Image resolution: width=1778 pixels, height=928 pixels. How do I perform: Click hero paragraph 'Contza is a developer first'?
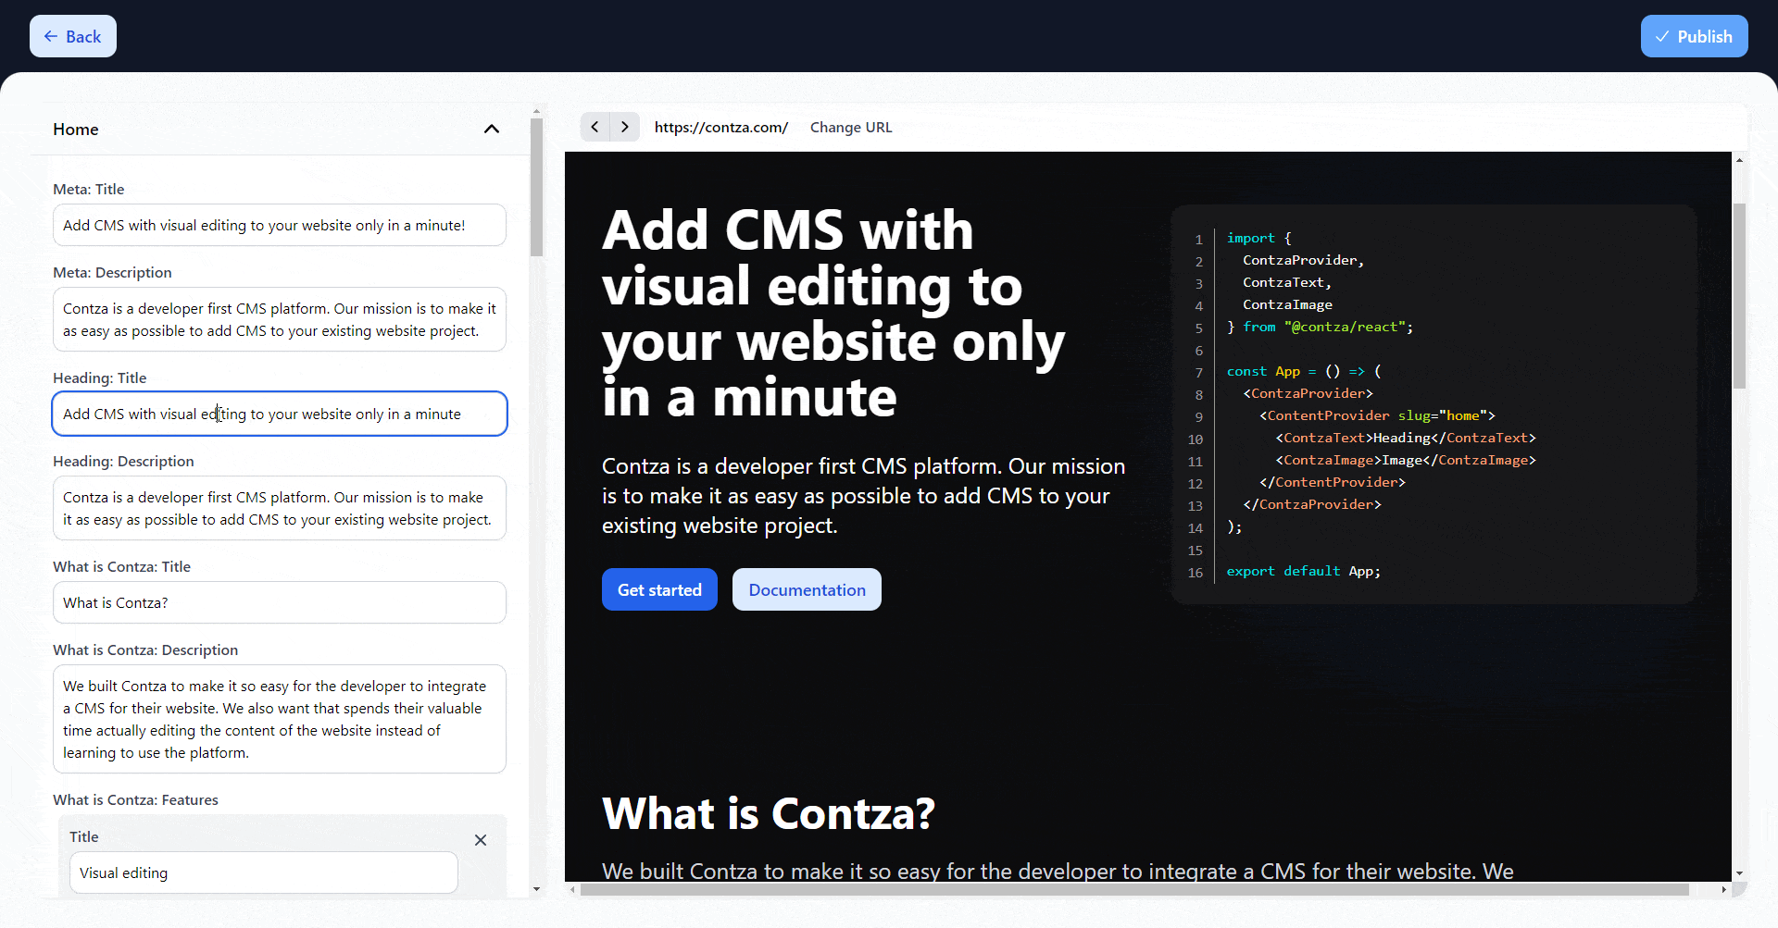pos(864,496)
